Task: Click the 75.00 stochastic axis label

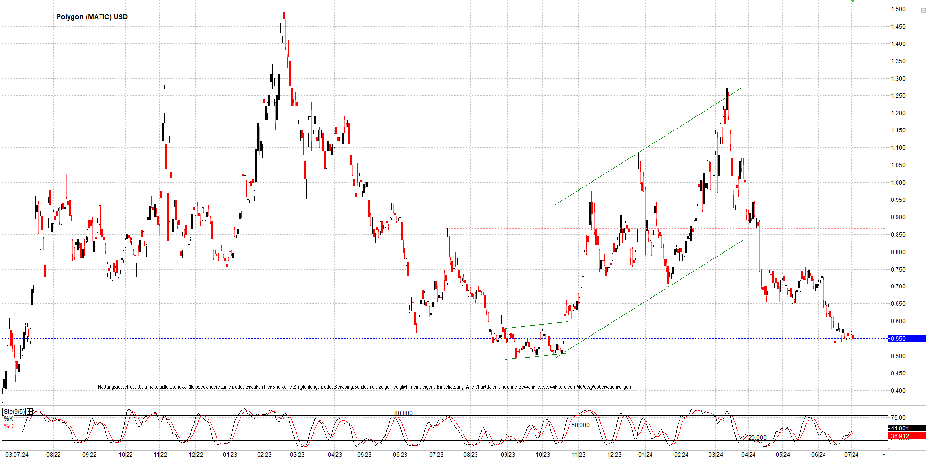Action: click(898, 418)
